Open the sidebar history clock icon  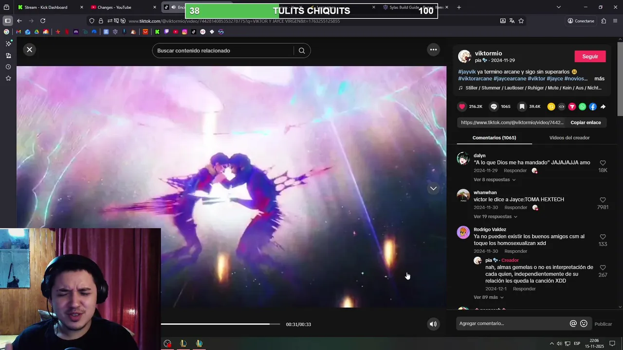pos(8,67)
